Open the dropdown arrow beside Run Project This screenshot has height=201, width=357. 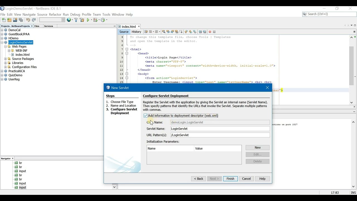(x=91, y=20)
